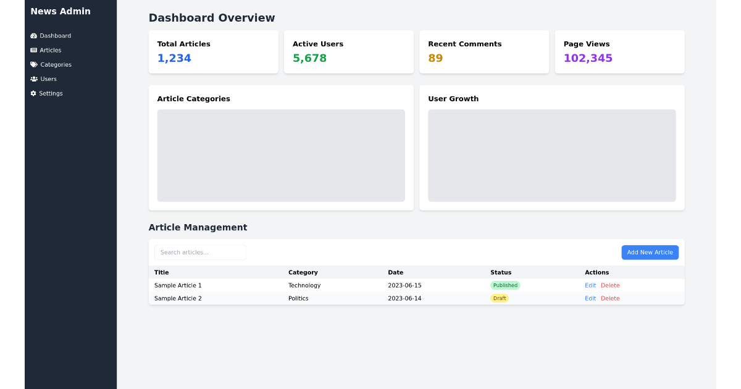This screenshot has height=389, width=741.
Task: Open Articles via the sidebar icon
Action: (x=33, y=50)
